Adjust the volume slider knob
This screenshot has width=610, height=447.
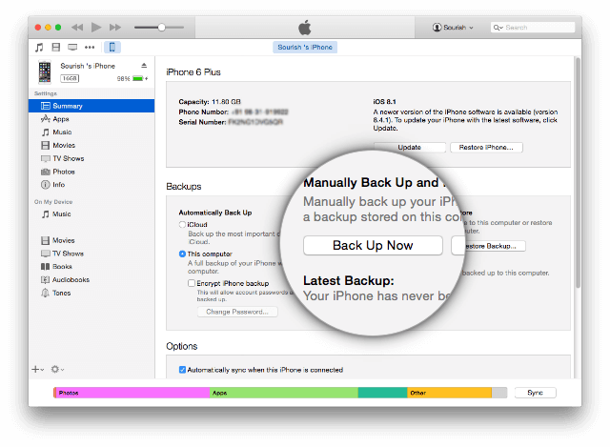pos(161,28)
